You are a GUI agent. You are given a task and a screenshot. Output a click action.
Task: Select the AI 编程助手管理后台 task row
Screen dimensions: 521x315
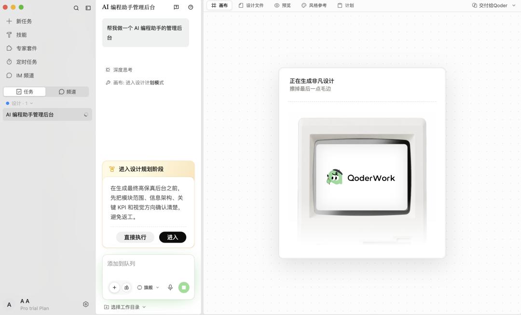tap(47, 115)
